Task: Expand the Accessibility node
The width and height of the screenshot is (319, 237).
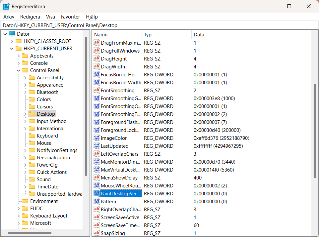Action: (25, 77)
